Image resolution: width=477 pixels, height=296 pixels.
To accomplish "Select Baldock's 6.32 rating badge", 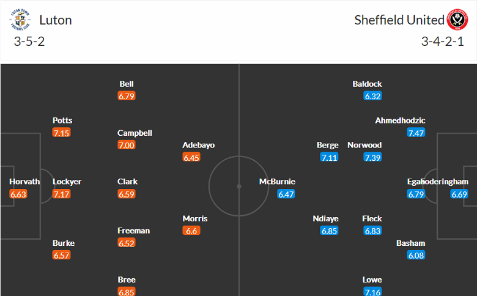I will pos(372,96).
